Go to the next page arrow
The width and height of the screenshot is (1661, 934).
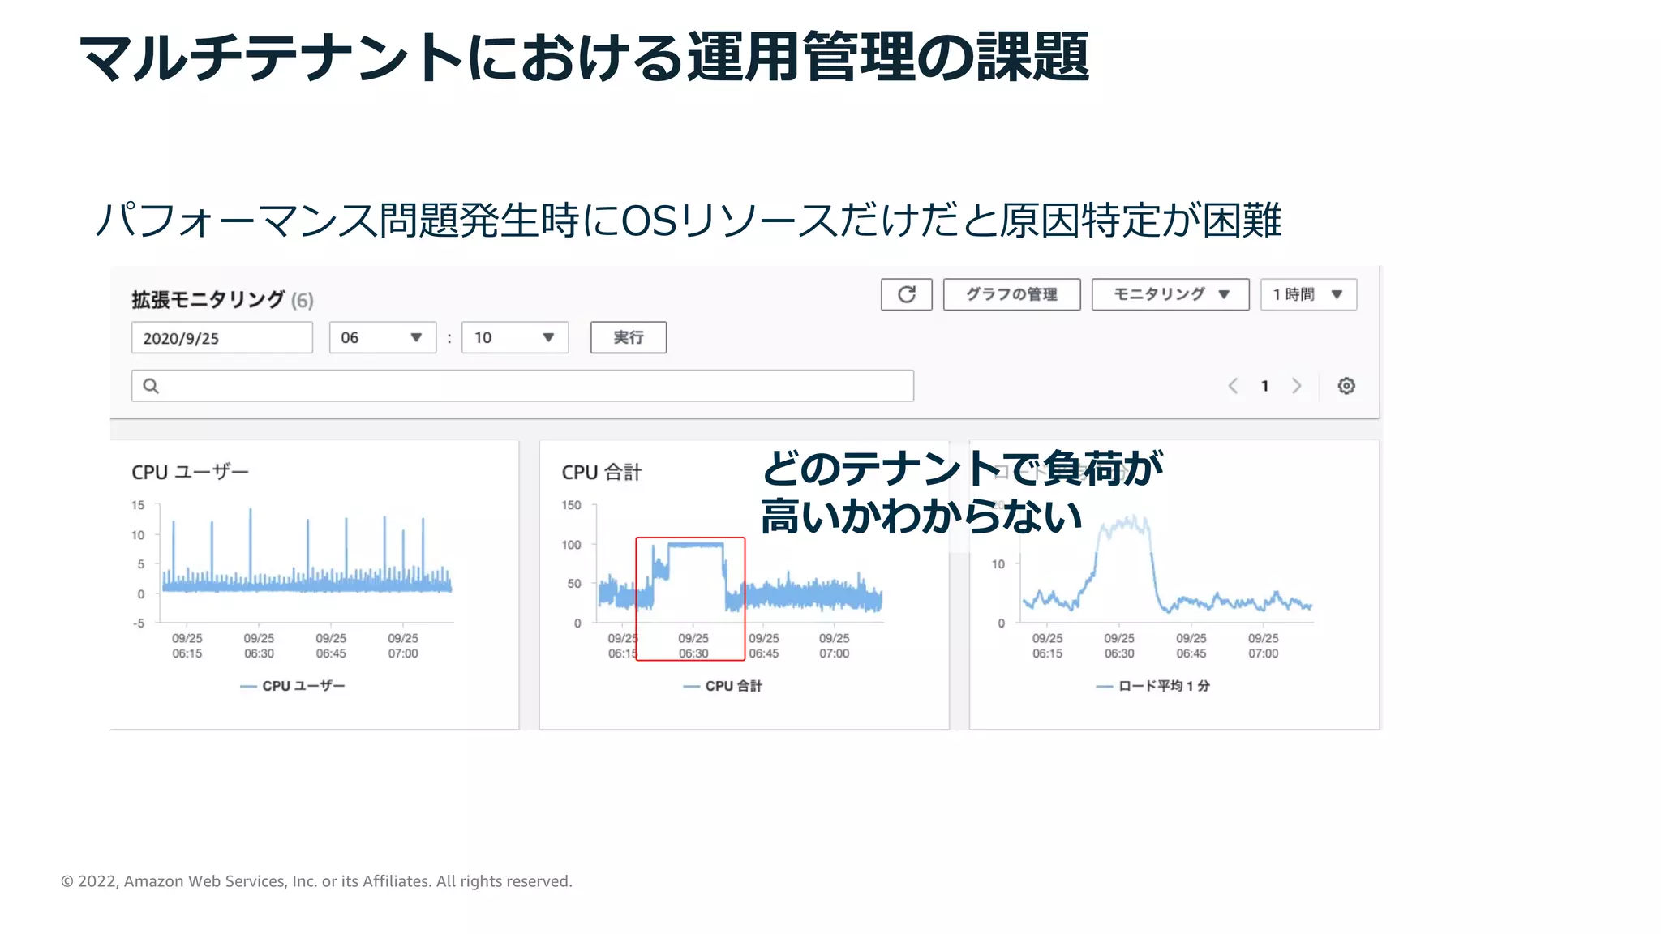[x=1296, y=386]
